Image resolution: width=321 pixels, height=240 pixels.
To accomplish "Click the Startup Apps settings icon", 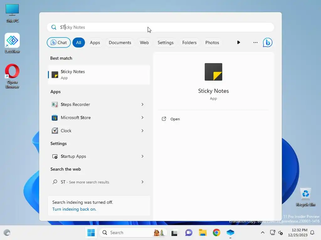I will [55, 156].
